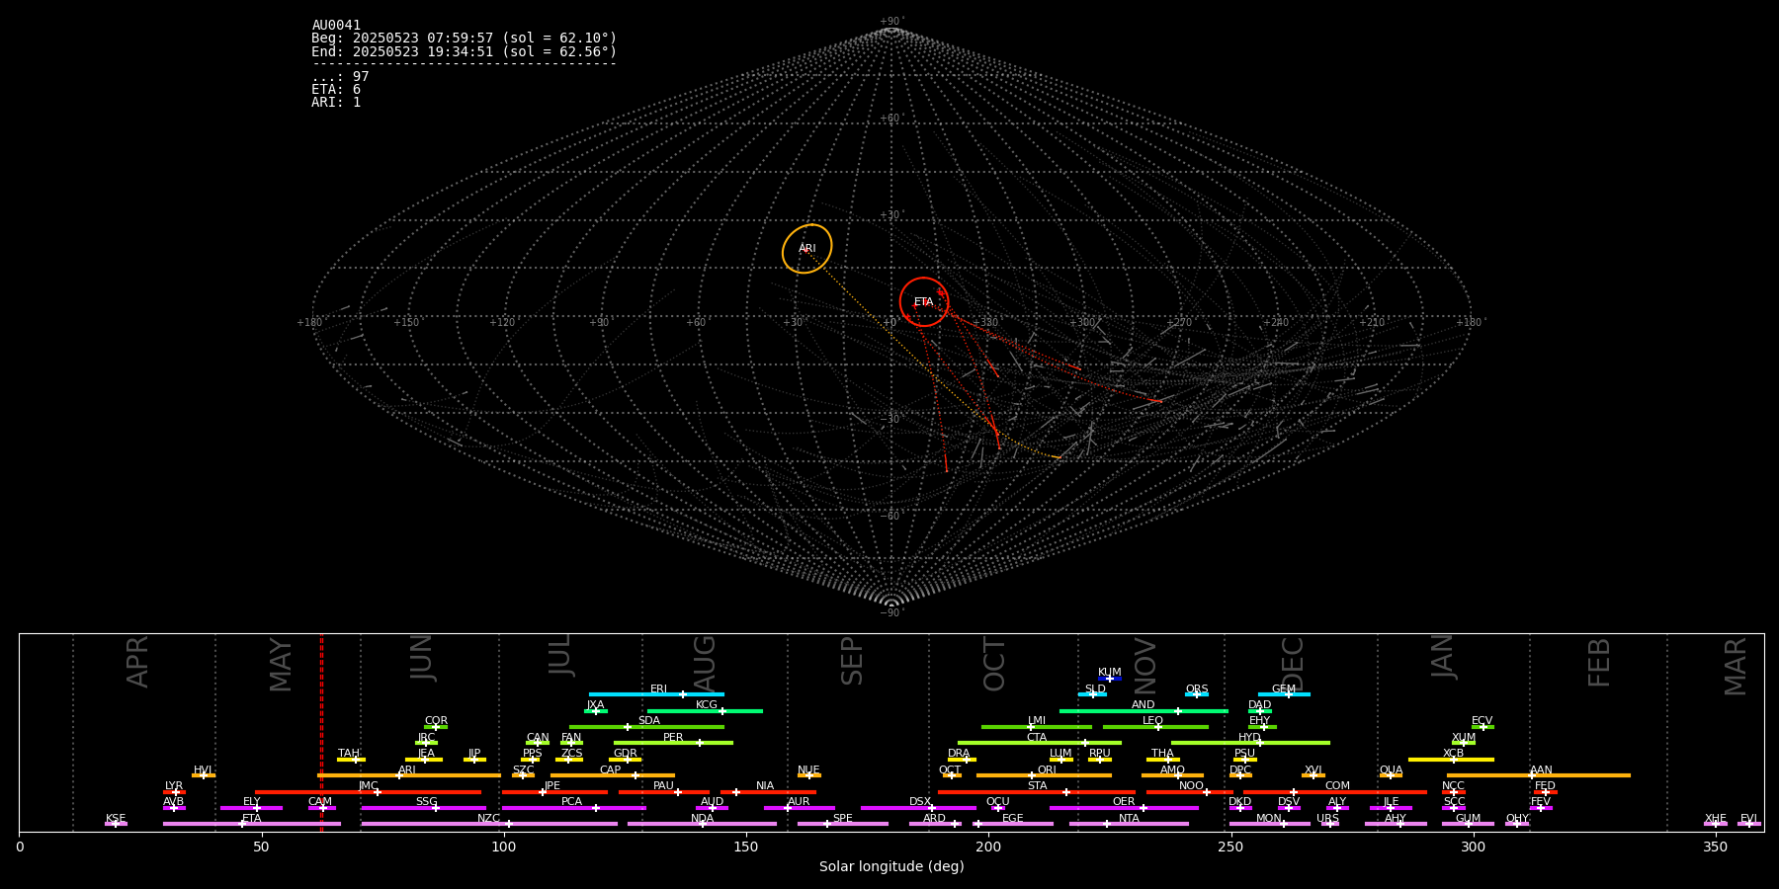
Task: Select the KCG shower label
Action: coord(707,705)
